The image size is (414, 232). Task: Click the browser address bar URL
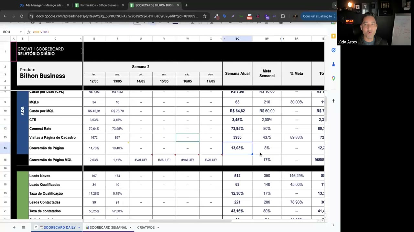pyautogui.click(x=117, y=16)
